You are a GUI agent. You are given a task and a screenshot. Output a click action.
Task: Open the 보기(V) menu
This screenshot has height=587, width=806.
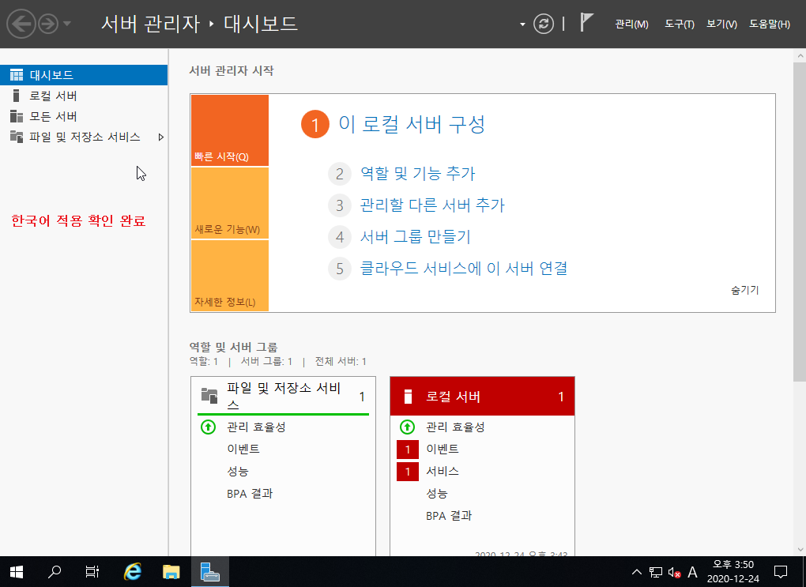721,24
